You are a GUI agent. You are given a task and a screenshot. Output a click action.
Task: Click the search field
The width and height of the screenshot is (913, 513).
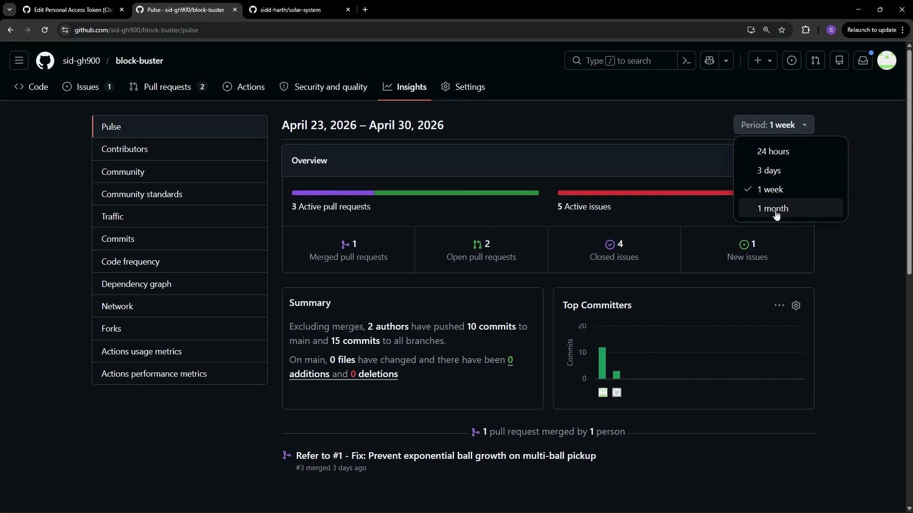pyautogui.click(x=621, y=61)
